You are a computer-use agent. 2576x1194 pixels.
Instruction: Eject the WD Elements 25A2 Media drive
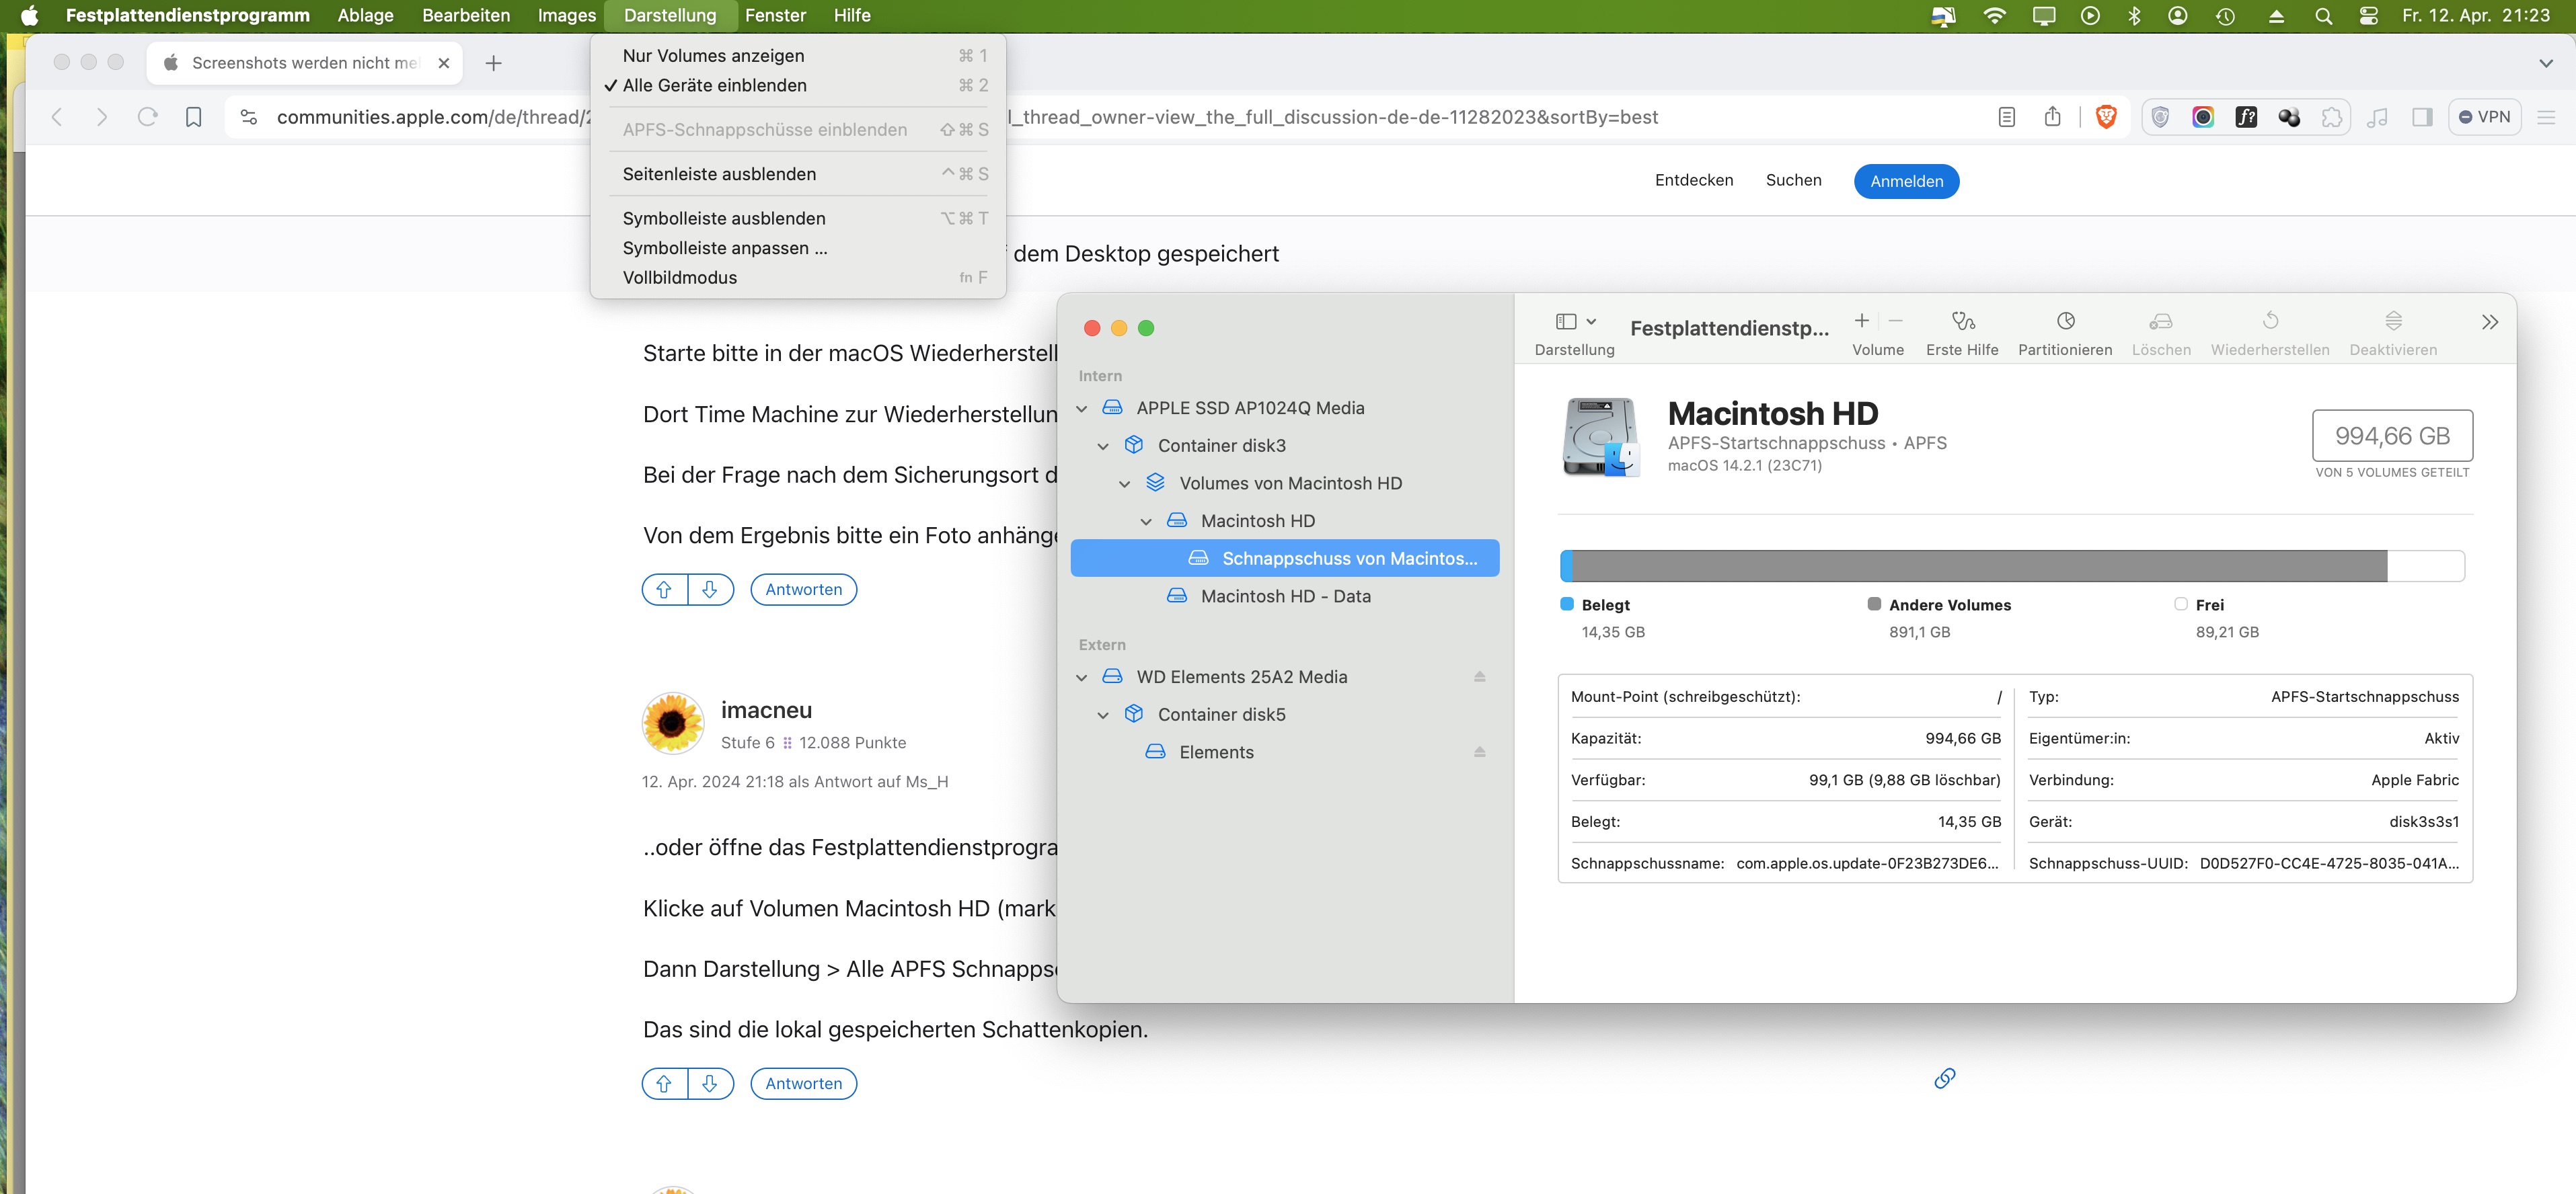click(x=1479, y=678)
